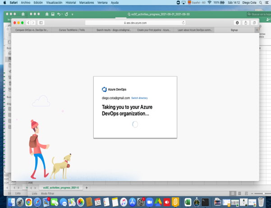The width and height of the screenshot is (271, 208).
Task: Redo in the Excel quick toolbar
Action: point(66,14)
